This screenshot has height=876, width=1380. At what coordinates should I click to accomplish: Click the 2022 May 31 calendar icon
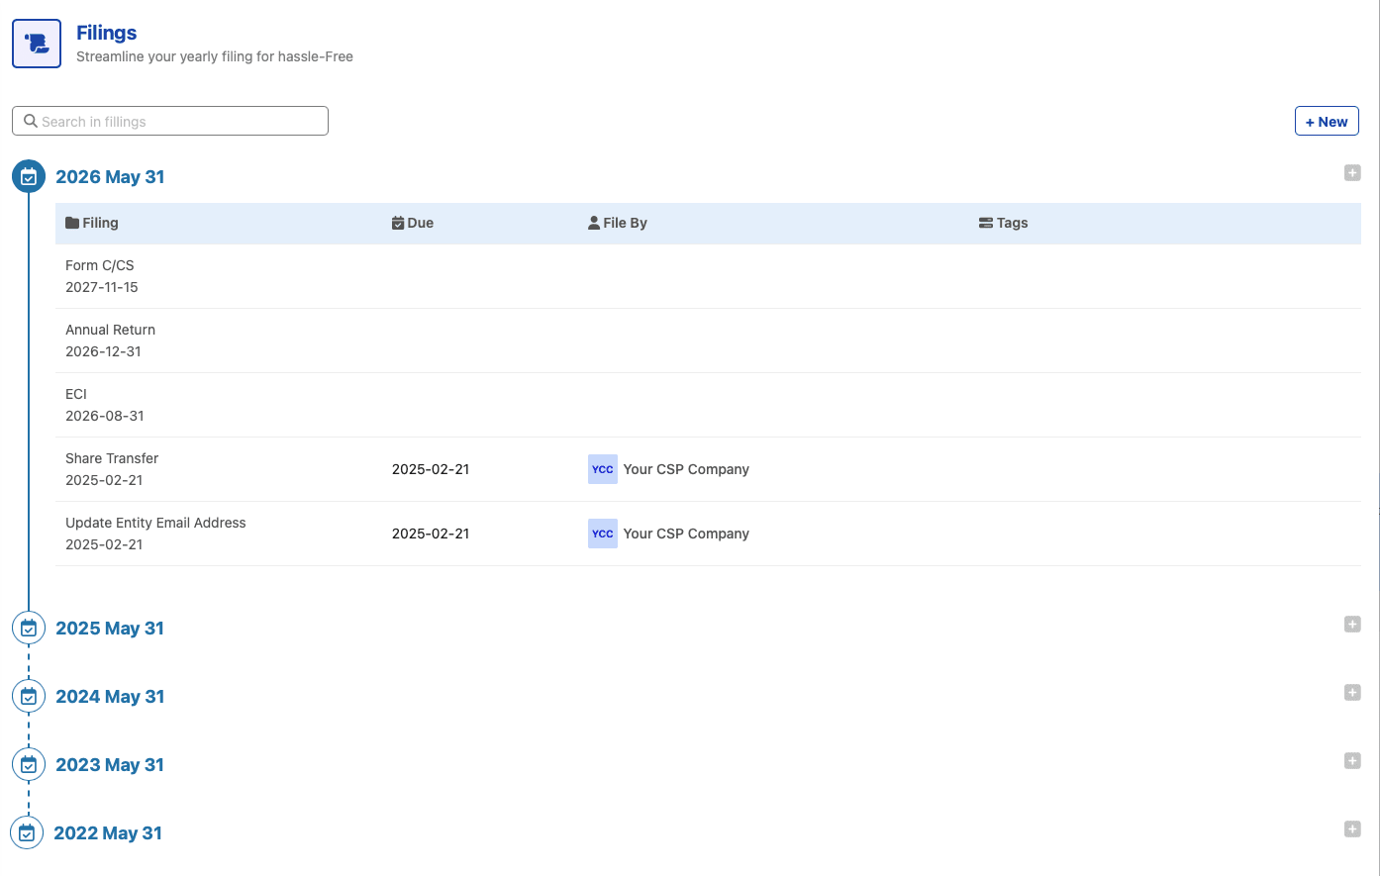click(27, 833)
